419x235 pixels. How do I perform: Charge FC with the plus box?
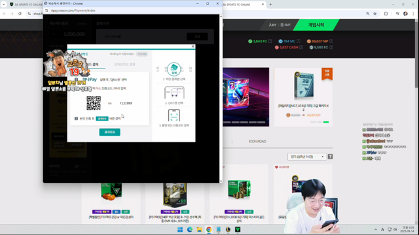270,41
